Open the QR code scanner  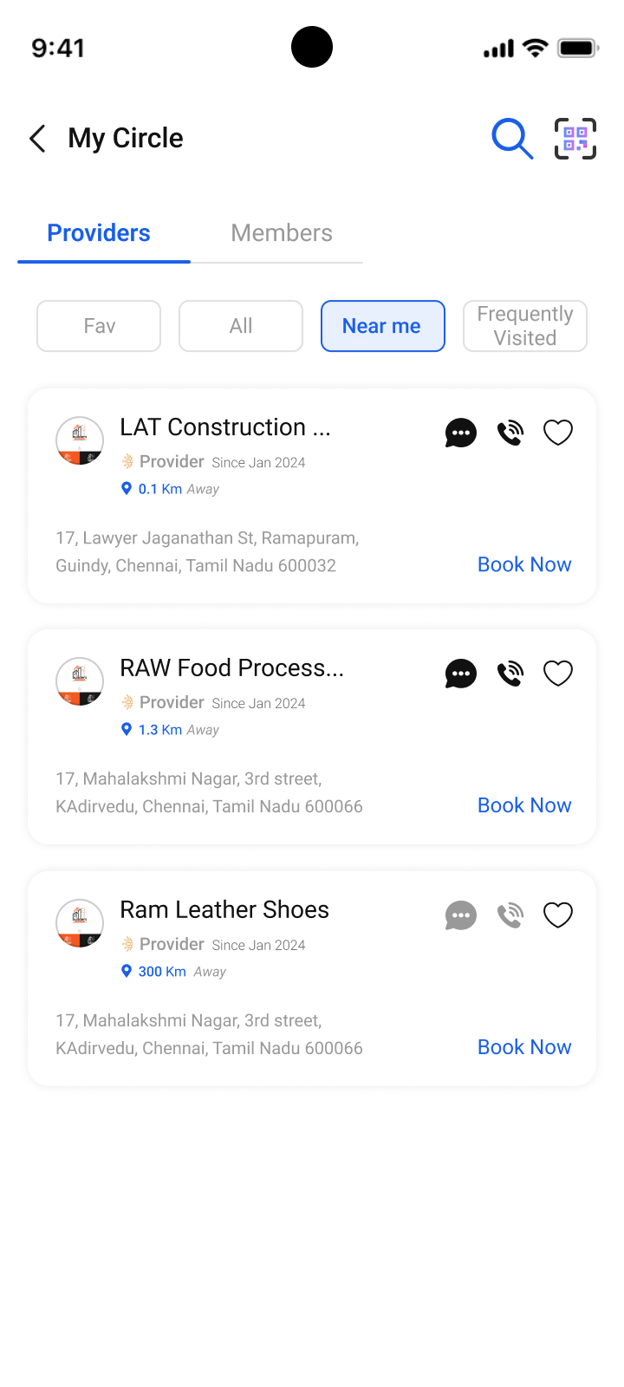[x=575, y=139]
